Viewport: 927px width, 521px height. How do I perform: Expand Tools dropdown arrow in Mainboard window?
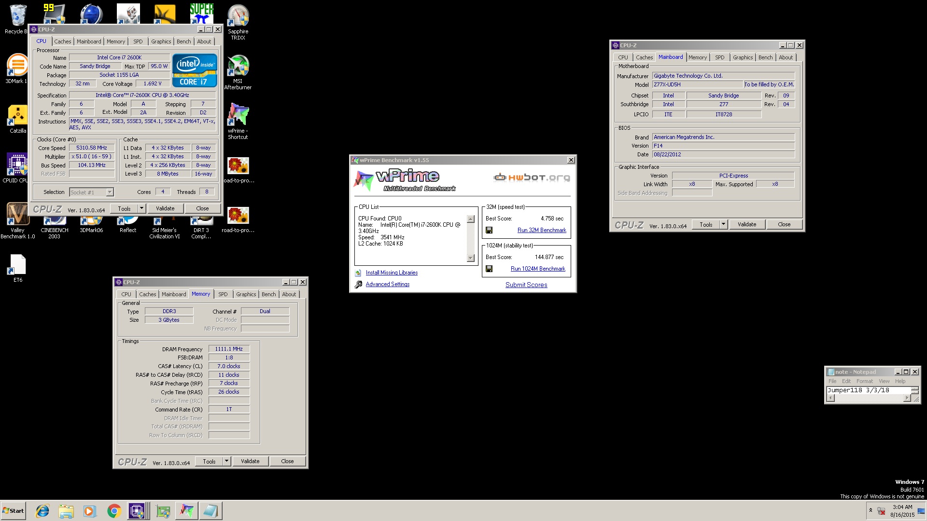723,225
